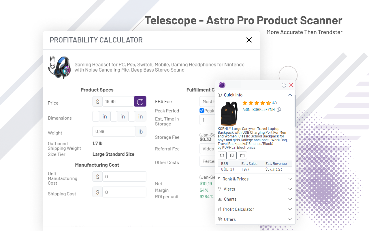This screenshot has width=369, height=231.
Task: Click the Net value $10.19
Action: (206, 184)
